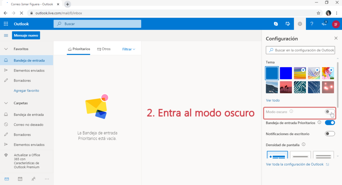342x185 pixels.
Task: Bookmark page with the star icon
Action: pyautogui.click(x=318, y=13)
